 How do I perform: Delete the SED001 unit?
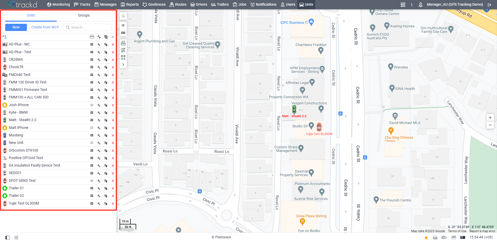(113, 173)
